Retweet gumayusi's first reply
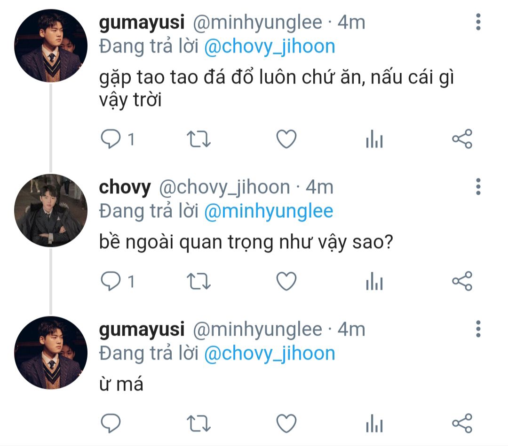Screen dimensions: 508x446 click(199, 139)
